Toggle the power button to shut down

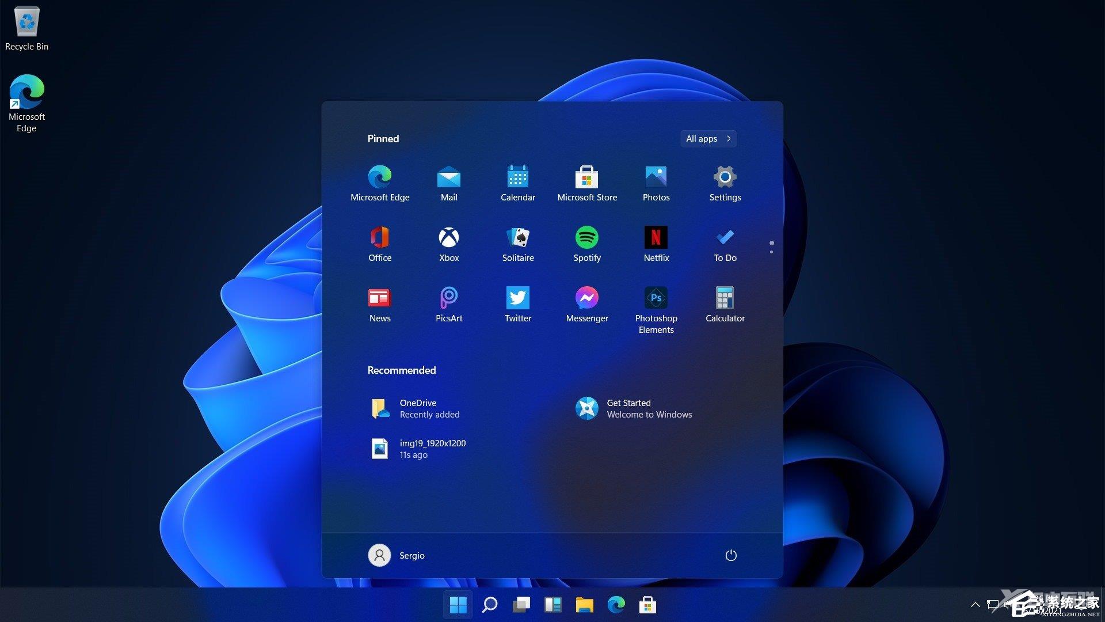[x=731, y=555]
